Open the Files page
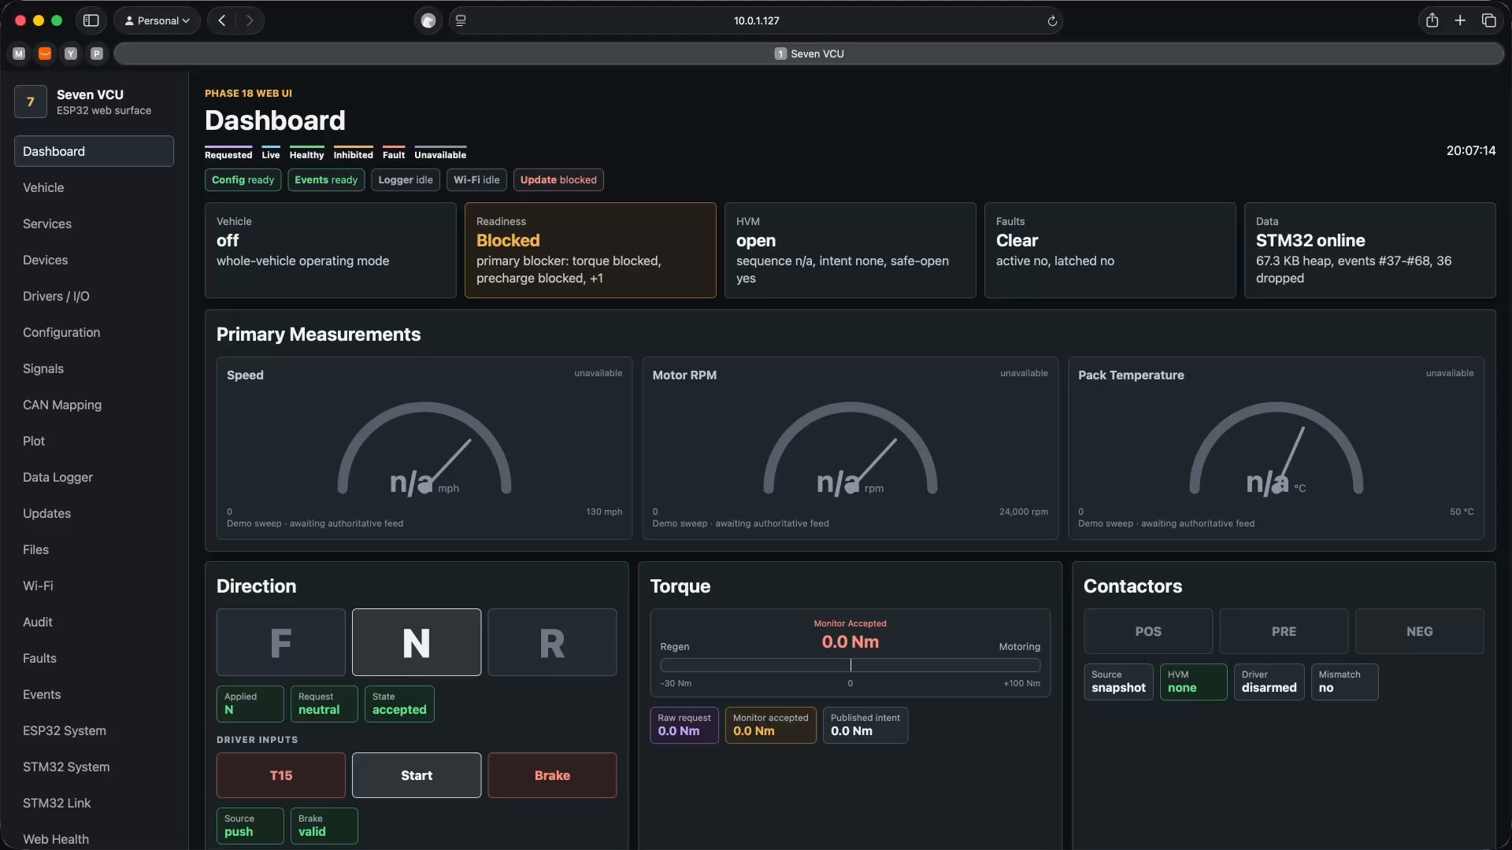1512x850 pixels. coord(94,549)
